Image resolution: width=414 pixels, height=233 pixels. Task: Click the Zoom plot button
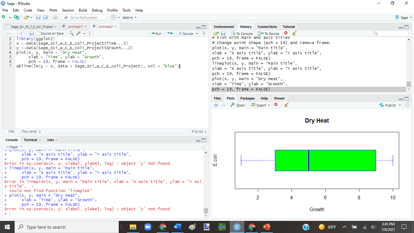tap(238, 105)
